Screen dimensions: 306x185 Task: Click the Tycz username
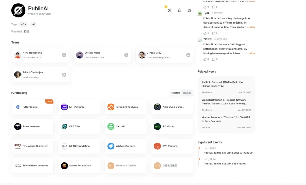click(x=206, y=13)
